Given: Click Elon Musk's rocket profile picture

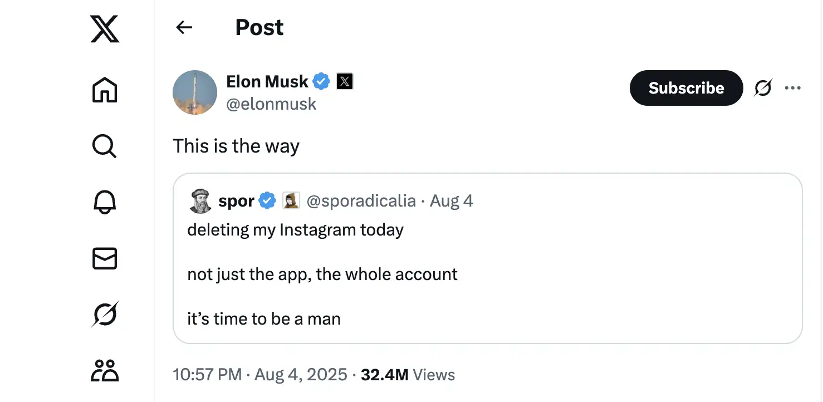Looking at the screenshot, I should [x=195, y=92].
